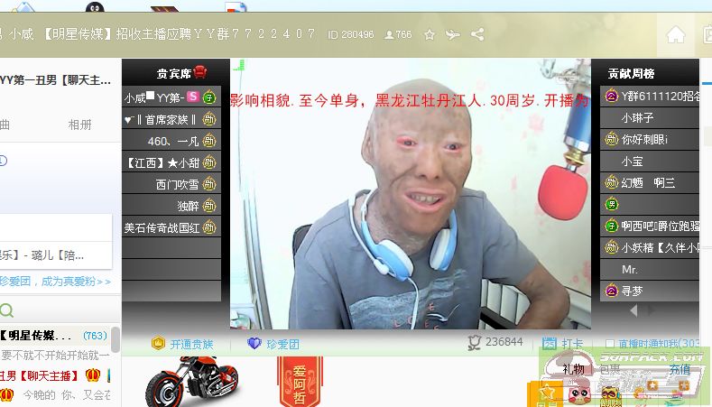Open 相册 album tab
The height and width of the screenshot is (407, 712).
click(x=80, y=125)
